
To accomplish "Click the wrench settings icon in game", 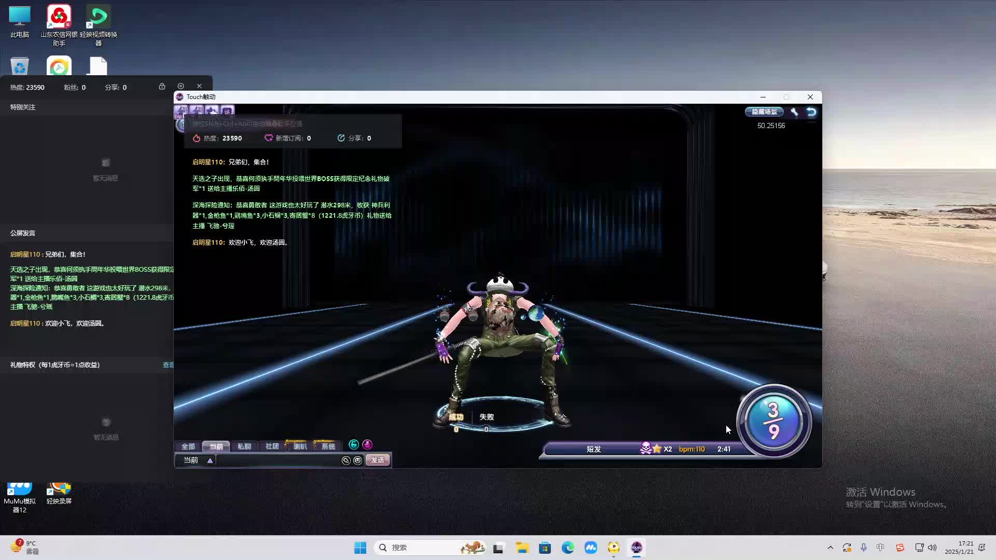I will click(x=794, y=112).
